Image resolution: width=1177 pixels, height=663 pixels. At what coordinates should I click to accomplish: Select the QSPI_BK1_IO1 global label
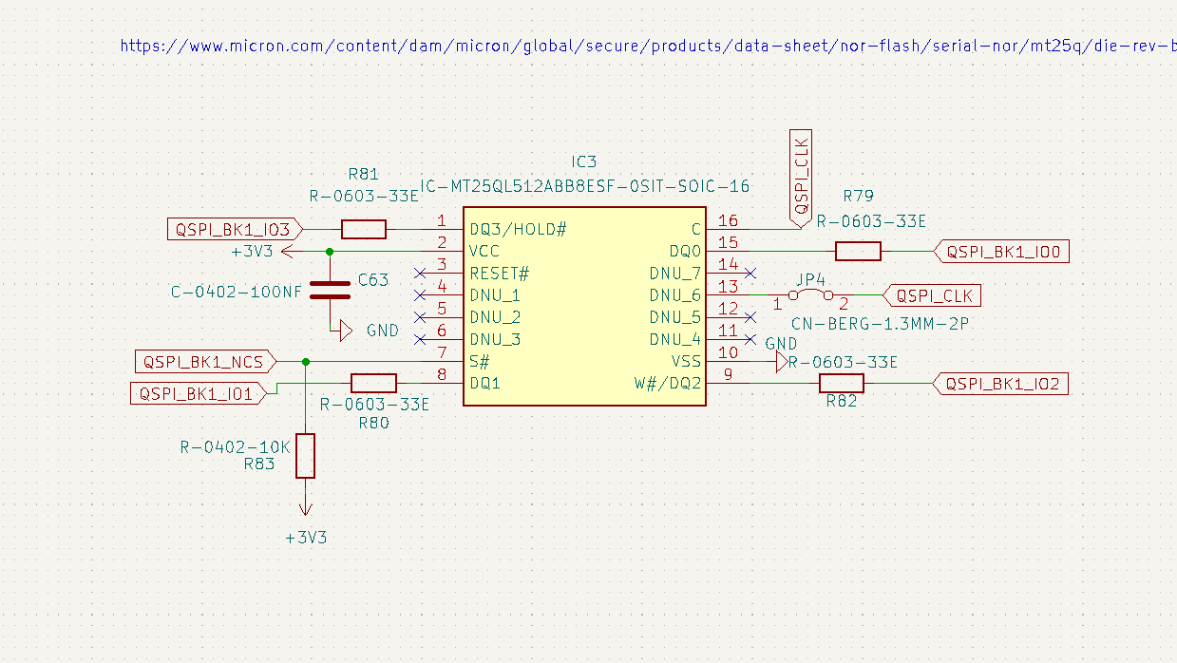tap(198, 393)
